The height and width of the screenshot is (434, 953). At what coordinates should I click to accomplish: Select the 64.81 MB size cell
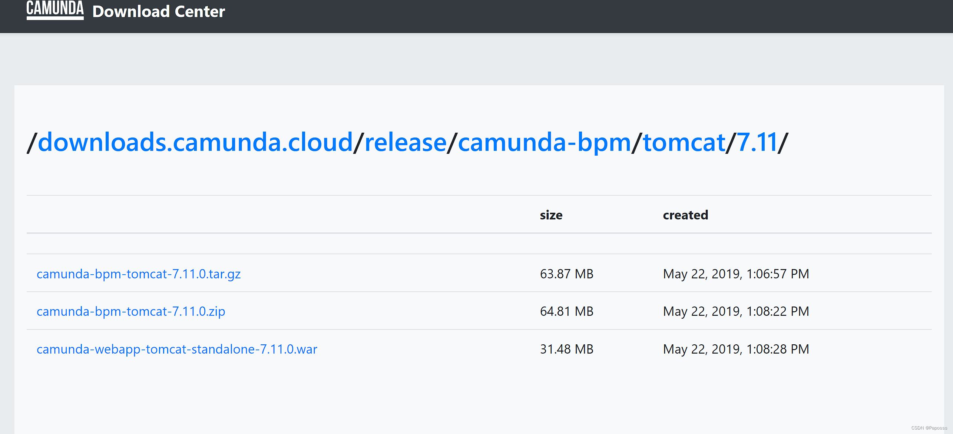click(567, 311)
